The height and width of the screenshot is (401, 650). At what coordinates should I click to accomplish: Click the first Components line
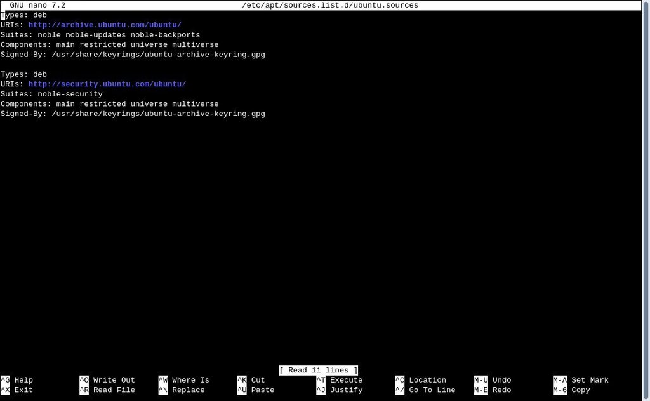(x=109, y=45)
